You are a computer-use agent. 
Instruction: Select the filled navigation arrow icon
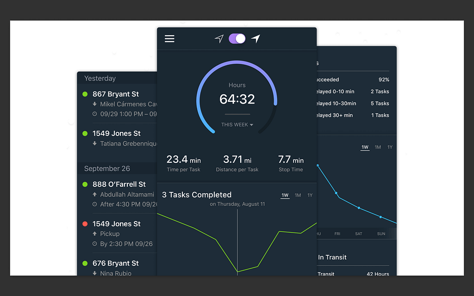click(x=255, y=39)
